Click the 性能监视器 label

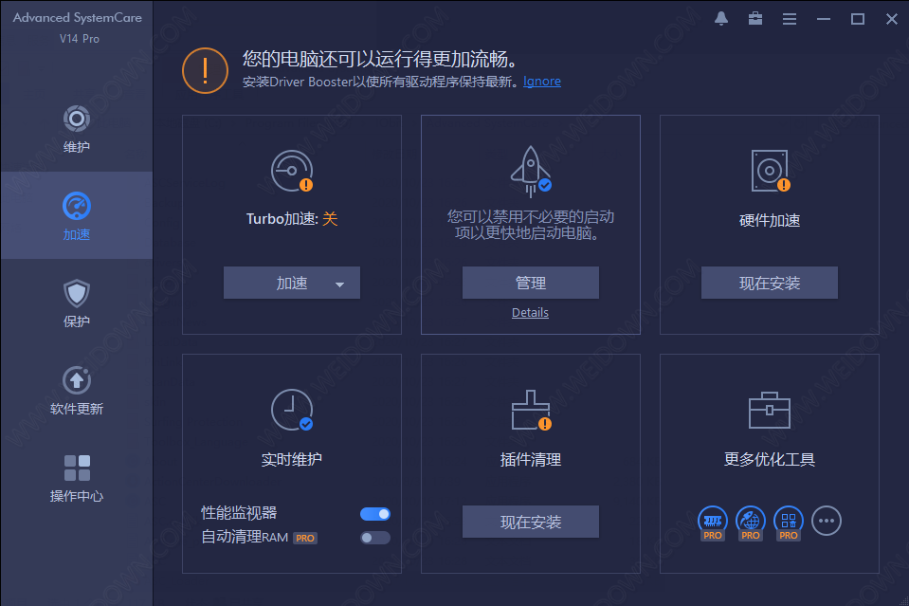(239, 513)
